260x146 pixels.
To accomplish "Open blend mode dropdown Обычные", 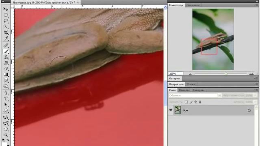I will 195,96.
